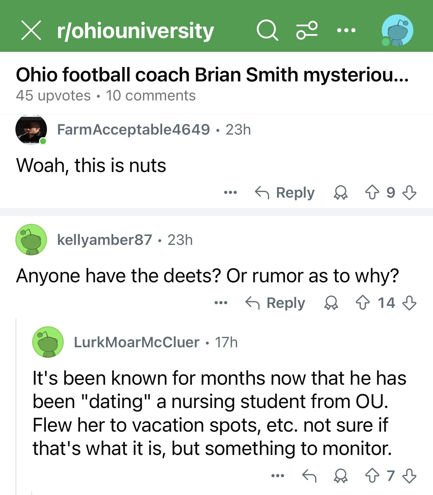This screenshot has width=433, height=495.
Task: Open more options on kellyamber87's comment
Action: pos(221,303)
